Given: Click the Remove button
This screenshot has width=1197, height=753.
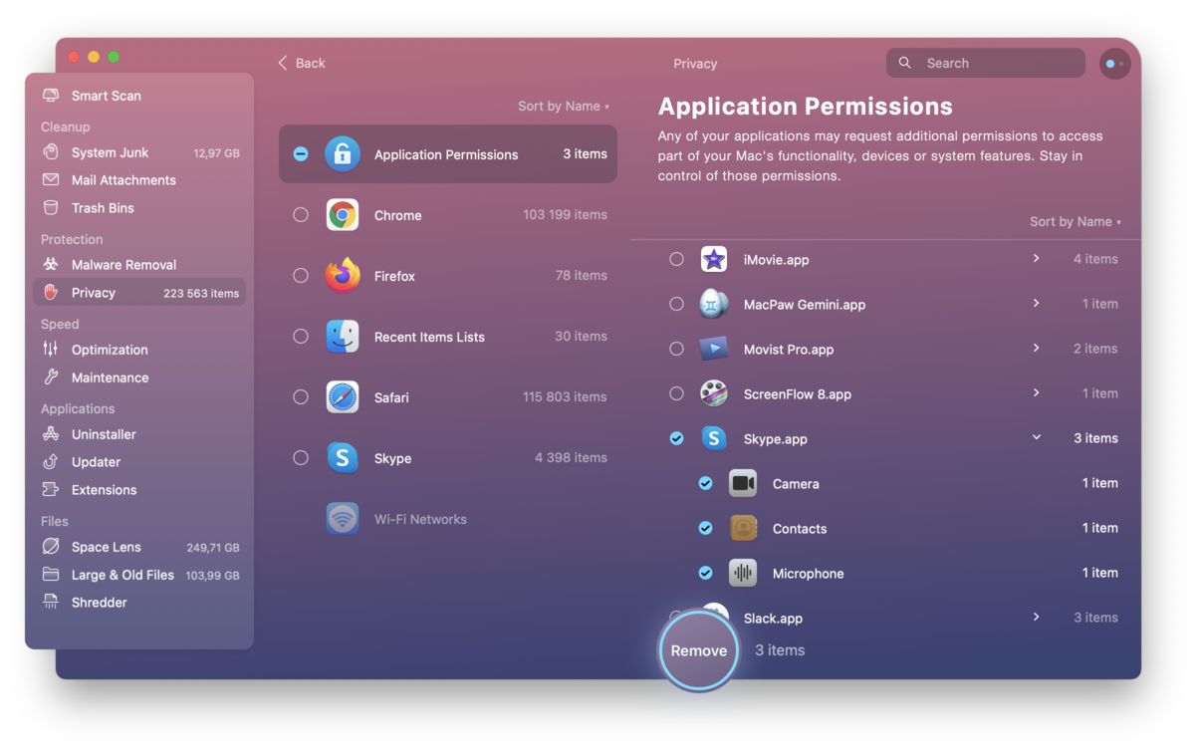Looking at the screenshot, I should click(x=698, y=650).
